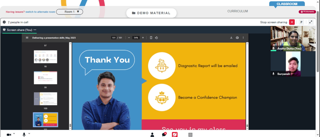
Task: Open the Room 1 dropdown
Action: (69, 12)
